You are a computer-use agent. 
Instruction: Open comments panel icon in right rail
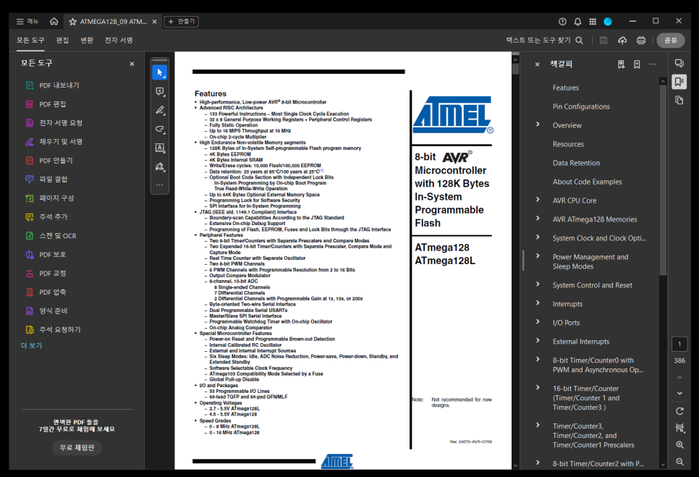[x=679, y=63]
